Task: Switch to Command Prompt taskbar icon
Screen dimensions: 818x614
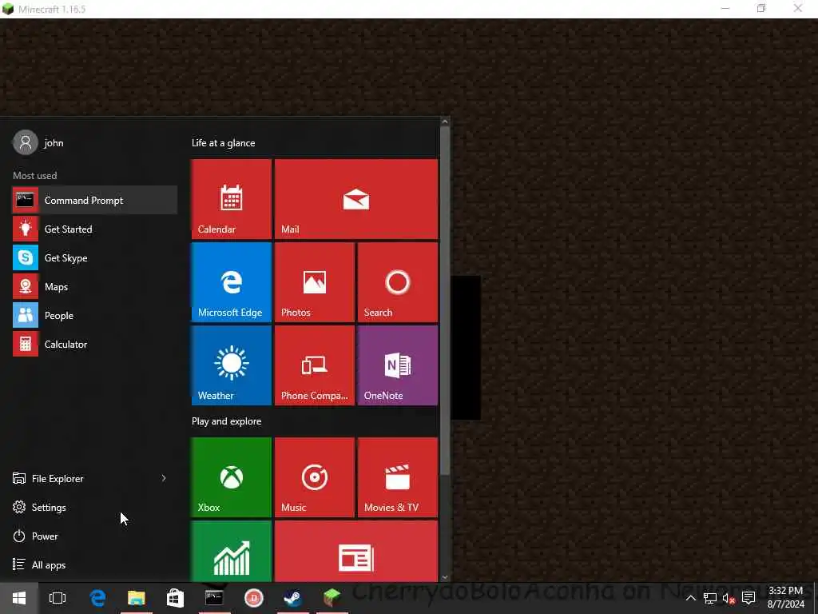Action: coord(214,598)
